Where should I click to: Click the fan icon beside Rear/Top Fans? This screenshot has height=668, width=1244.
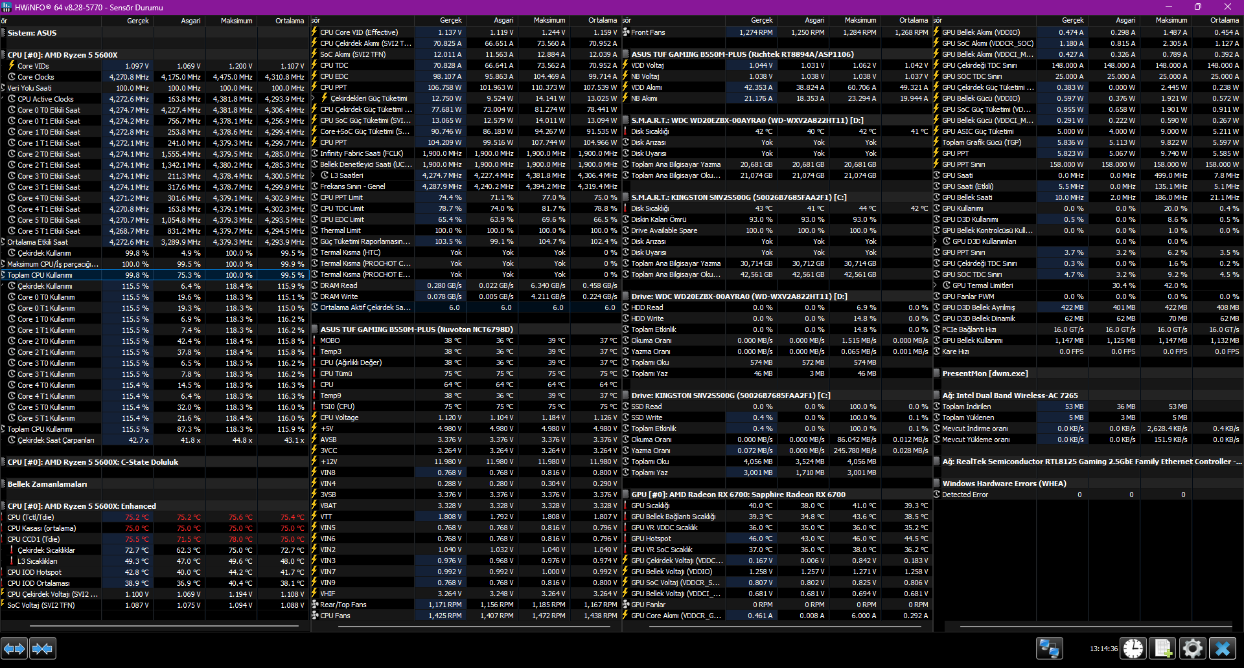pyautogui.click(x=315, y=605)
